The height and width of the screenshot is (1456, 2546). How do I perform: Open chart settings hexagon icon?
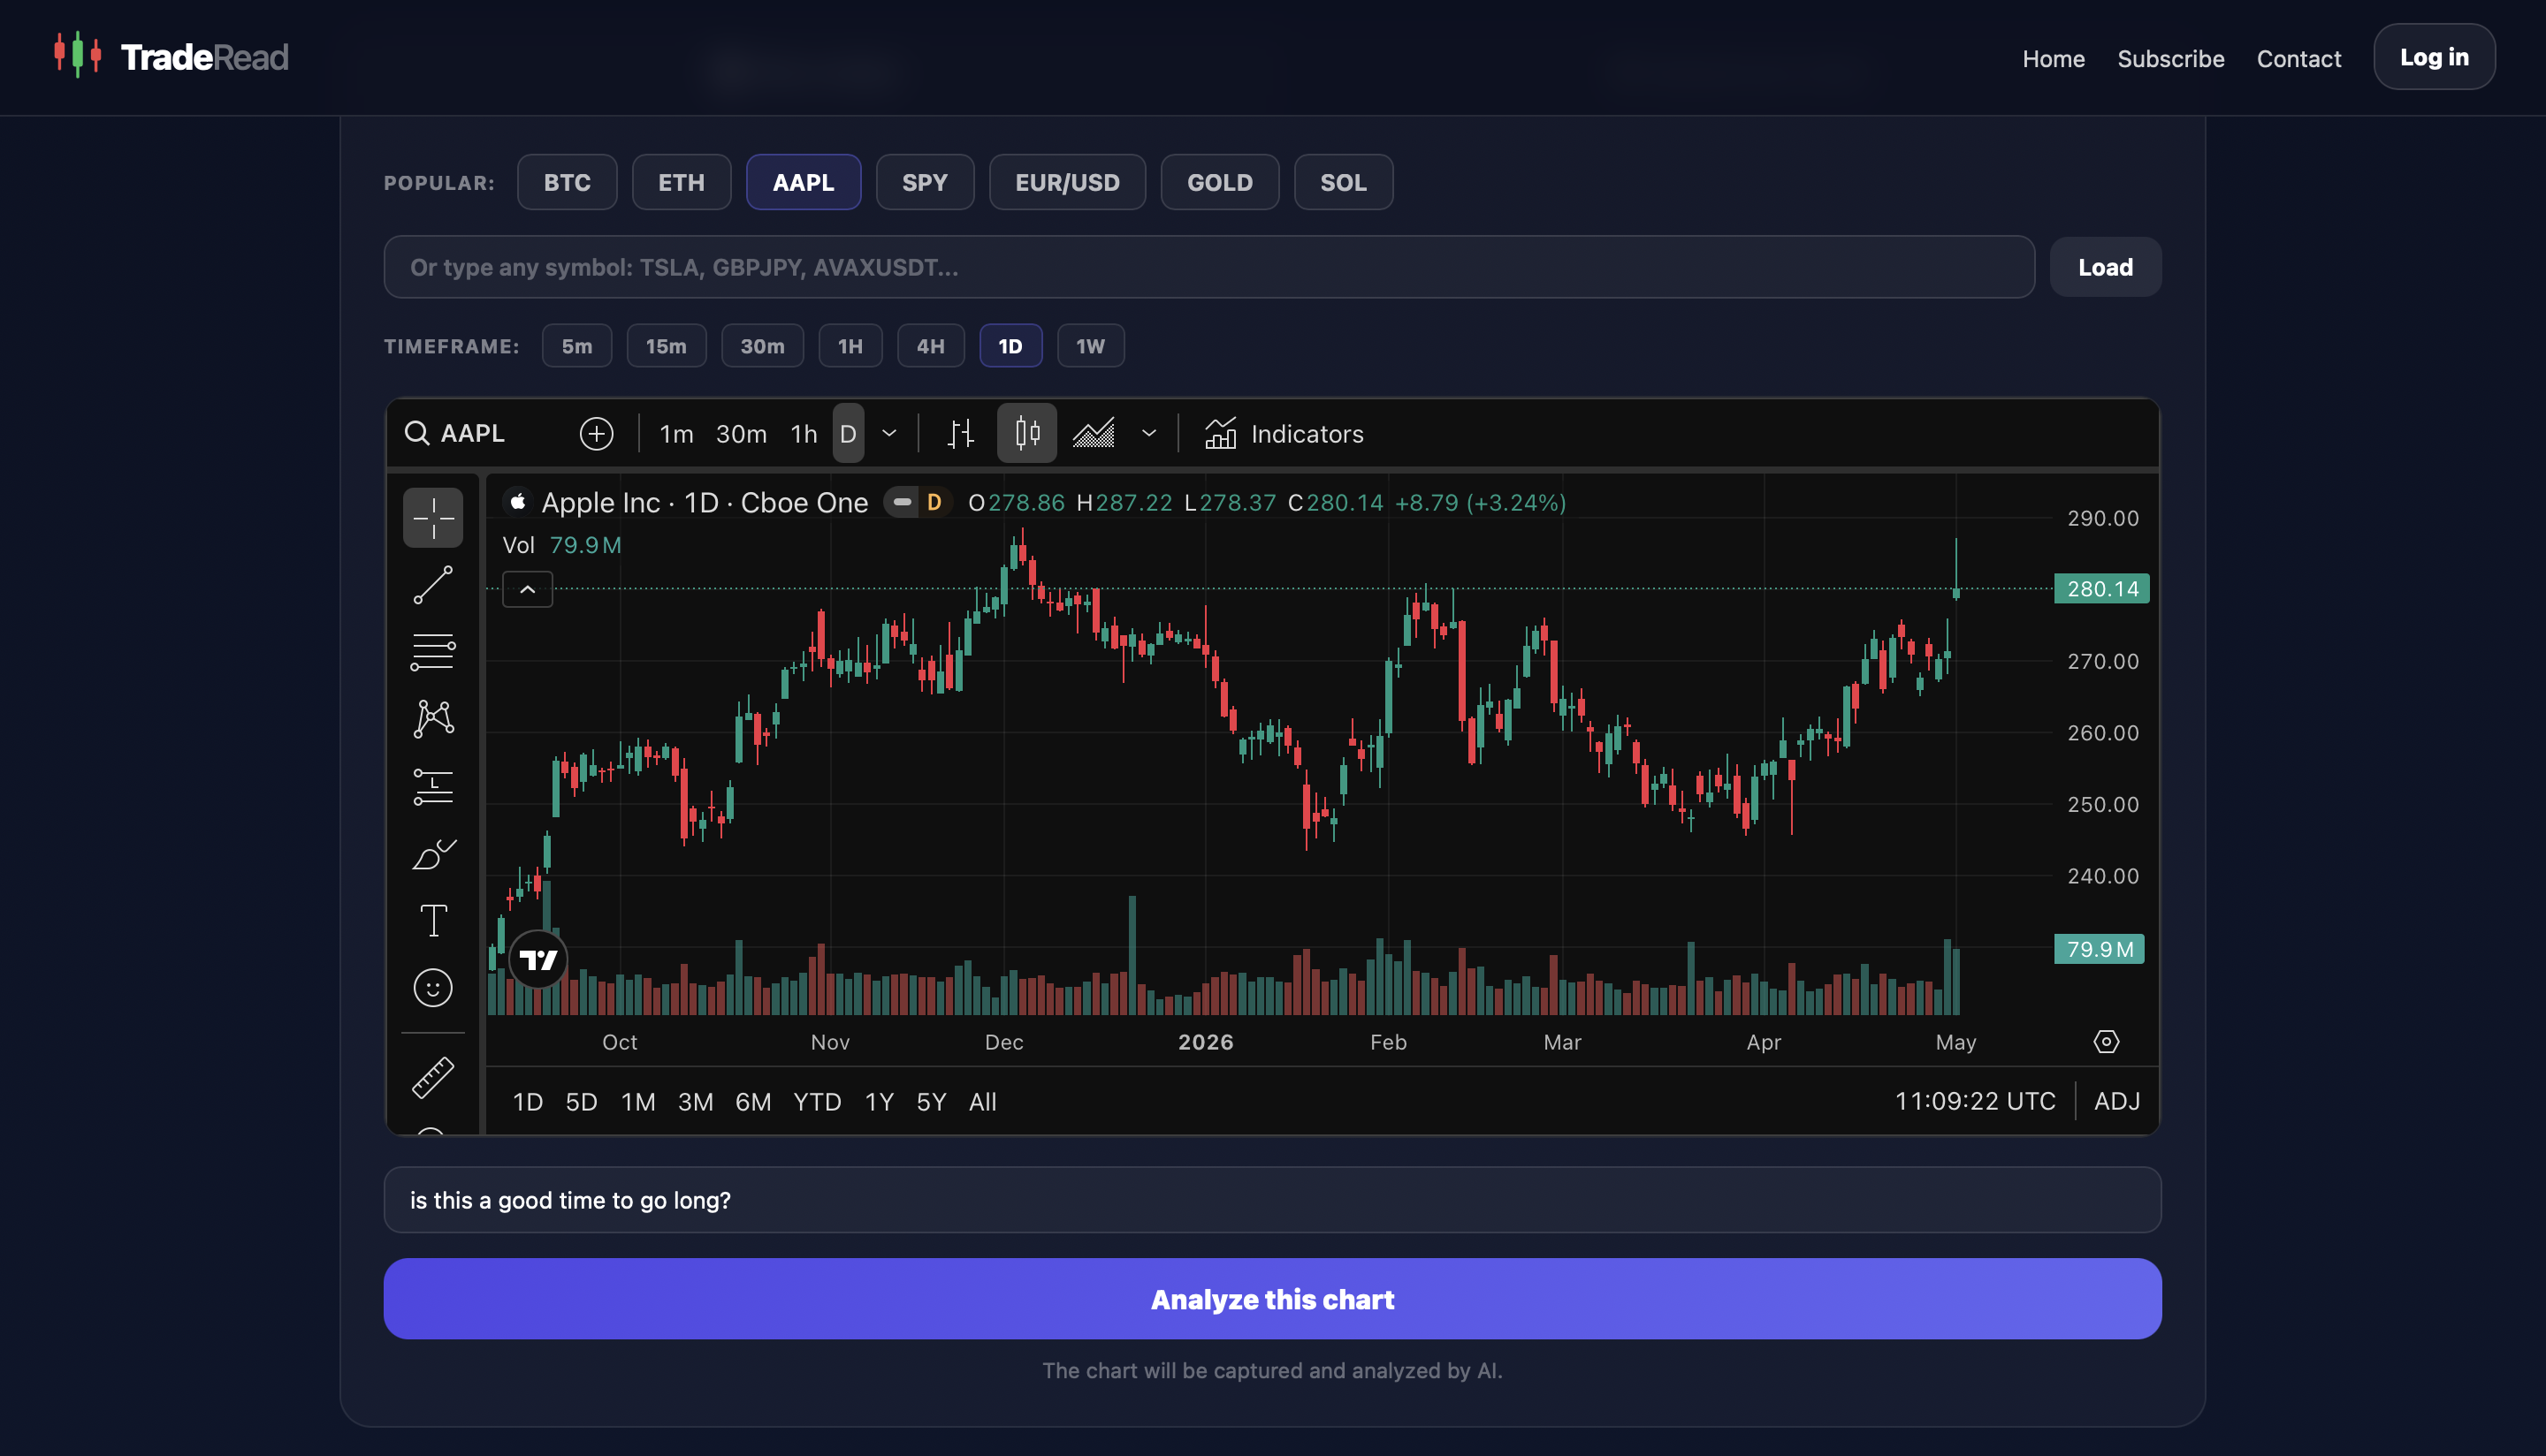(2106, 1041)
